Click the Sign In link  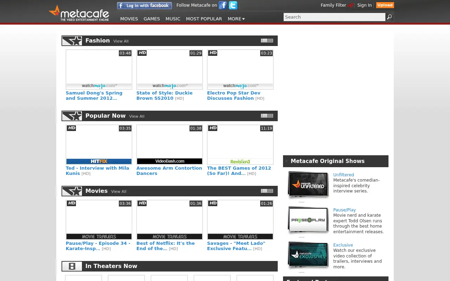pos(365,5)
